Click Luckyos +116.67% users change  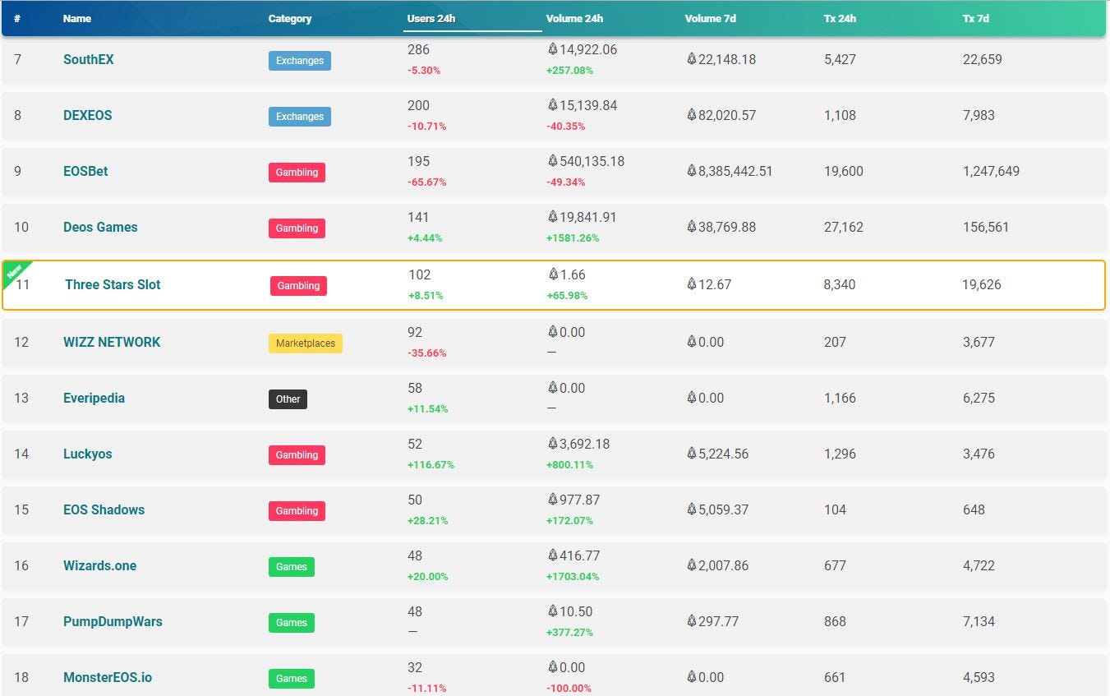pyautogui.click(x=431, y=465)
